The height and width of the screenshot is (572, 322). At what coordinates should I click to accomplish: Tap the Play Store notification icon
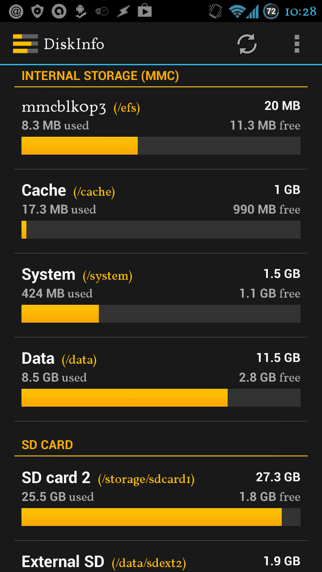tap(145, 11)
